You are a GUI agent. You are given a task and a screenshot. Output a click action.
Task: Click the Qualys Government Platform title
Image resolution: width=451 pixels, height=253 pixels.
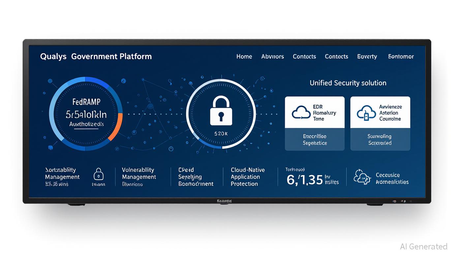tap(96, 56)
